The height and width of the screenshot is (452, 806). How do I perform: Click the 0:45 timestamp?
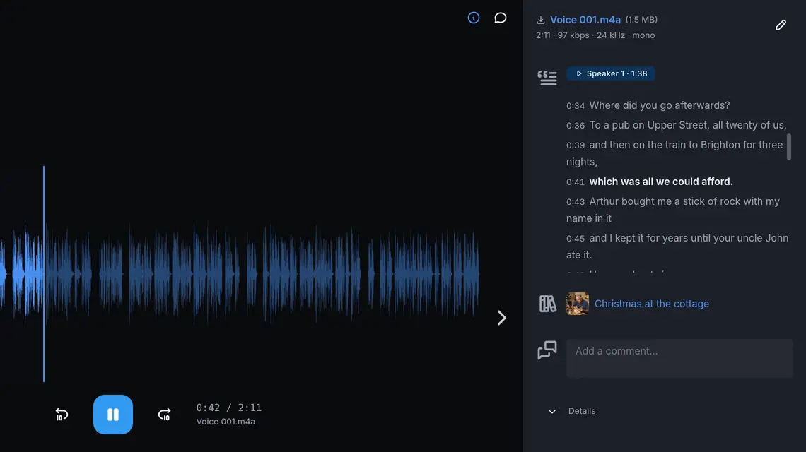576,239
